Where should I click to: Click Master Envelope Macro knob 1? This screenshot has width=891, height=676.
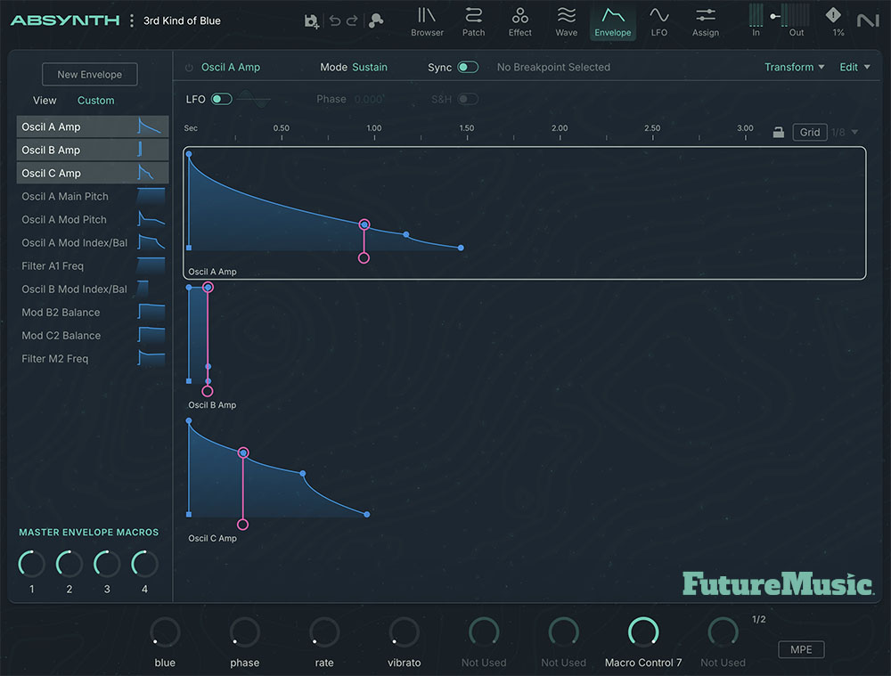(31, 564)
